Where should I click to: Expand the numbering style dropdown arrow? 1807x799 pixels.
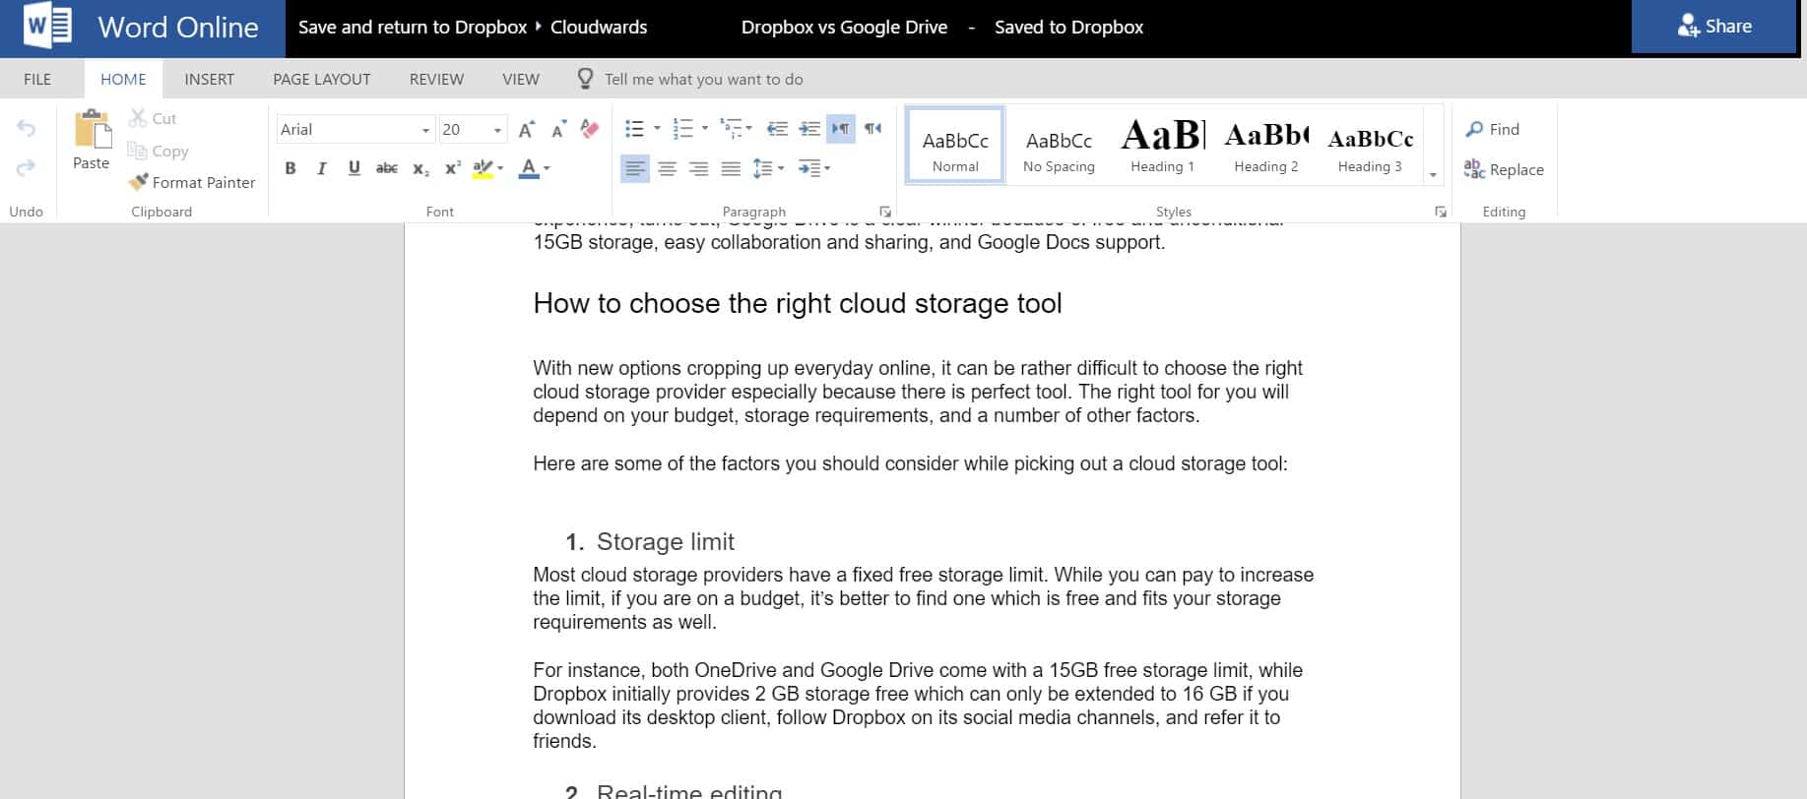(x=704, y=129)
